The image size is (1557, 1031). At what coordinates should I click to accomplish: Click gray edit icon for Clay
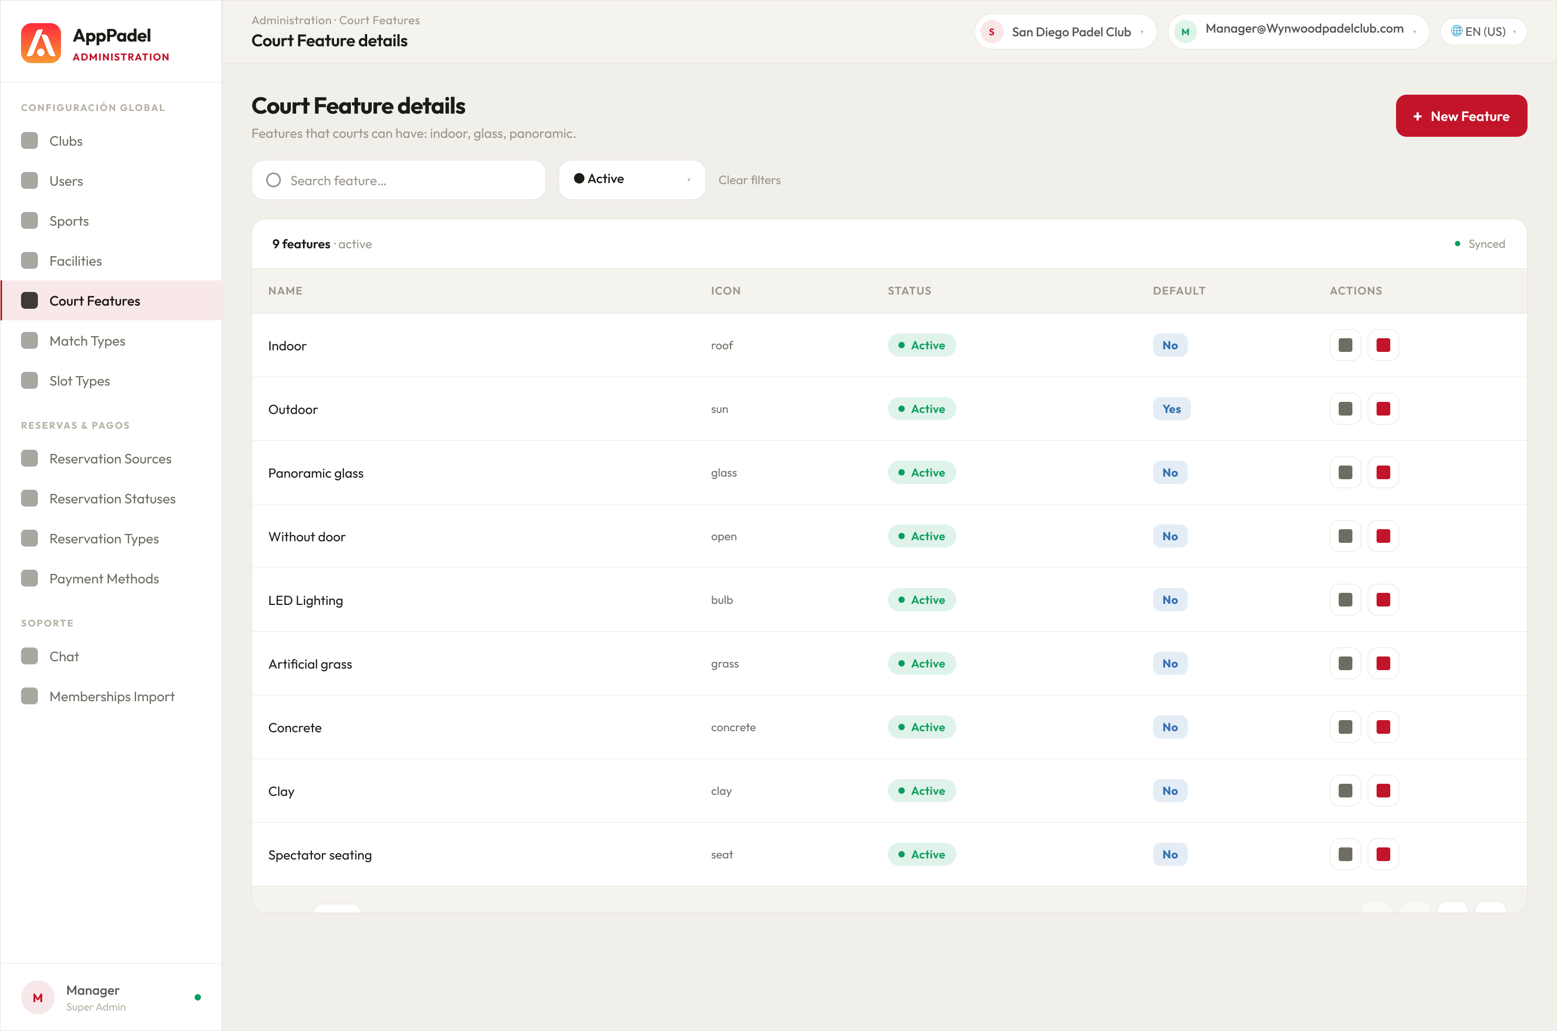[1346, 791]
